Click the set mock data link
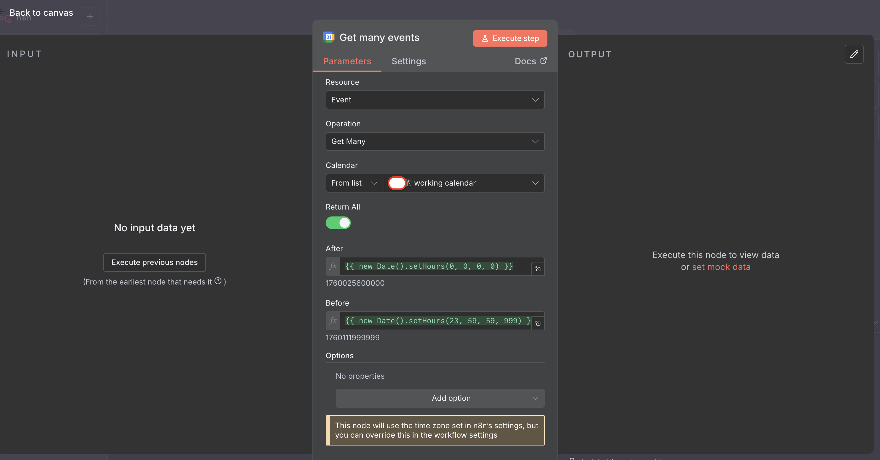 click(x=721, y=267)
